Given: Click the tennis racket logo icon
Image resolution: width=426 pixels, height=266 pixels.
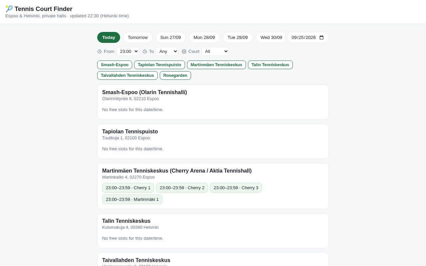Looking at the screenshot, I should 9,9.
